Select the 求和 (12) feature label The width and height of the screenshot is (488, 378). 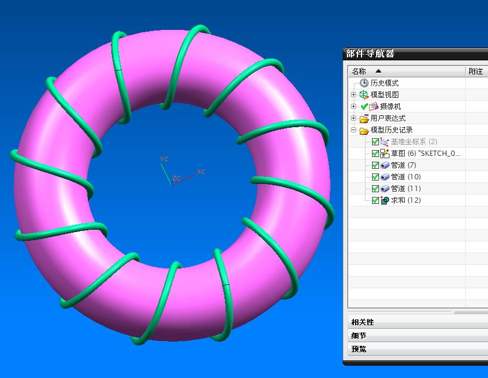406,200
